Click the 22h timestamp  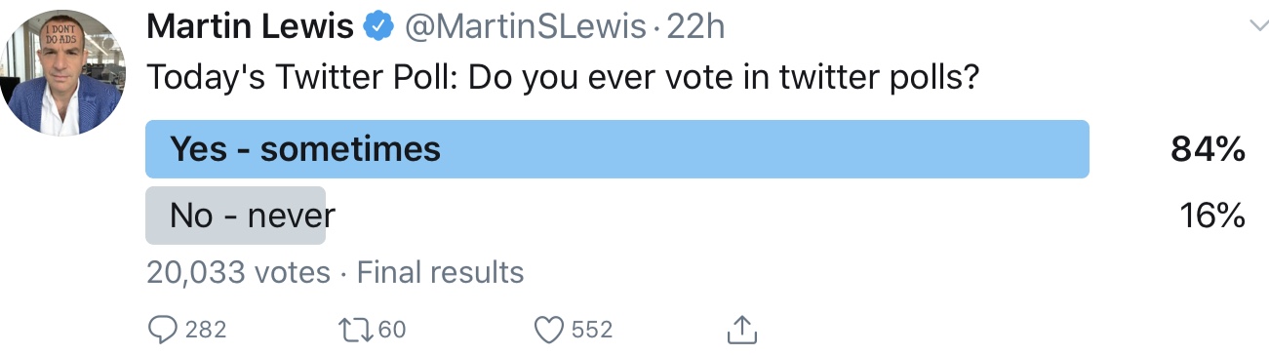tap(695, 27)
